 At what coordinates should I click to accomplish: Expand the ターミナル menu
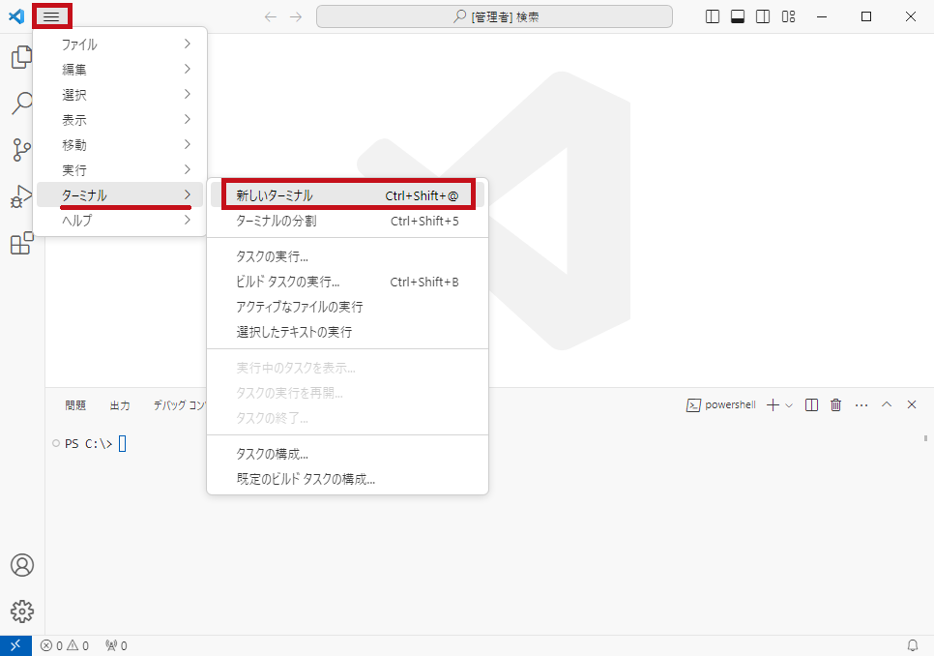[120, 194]
